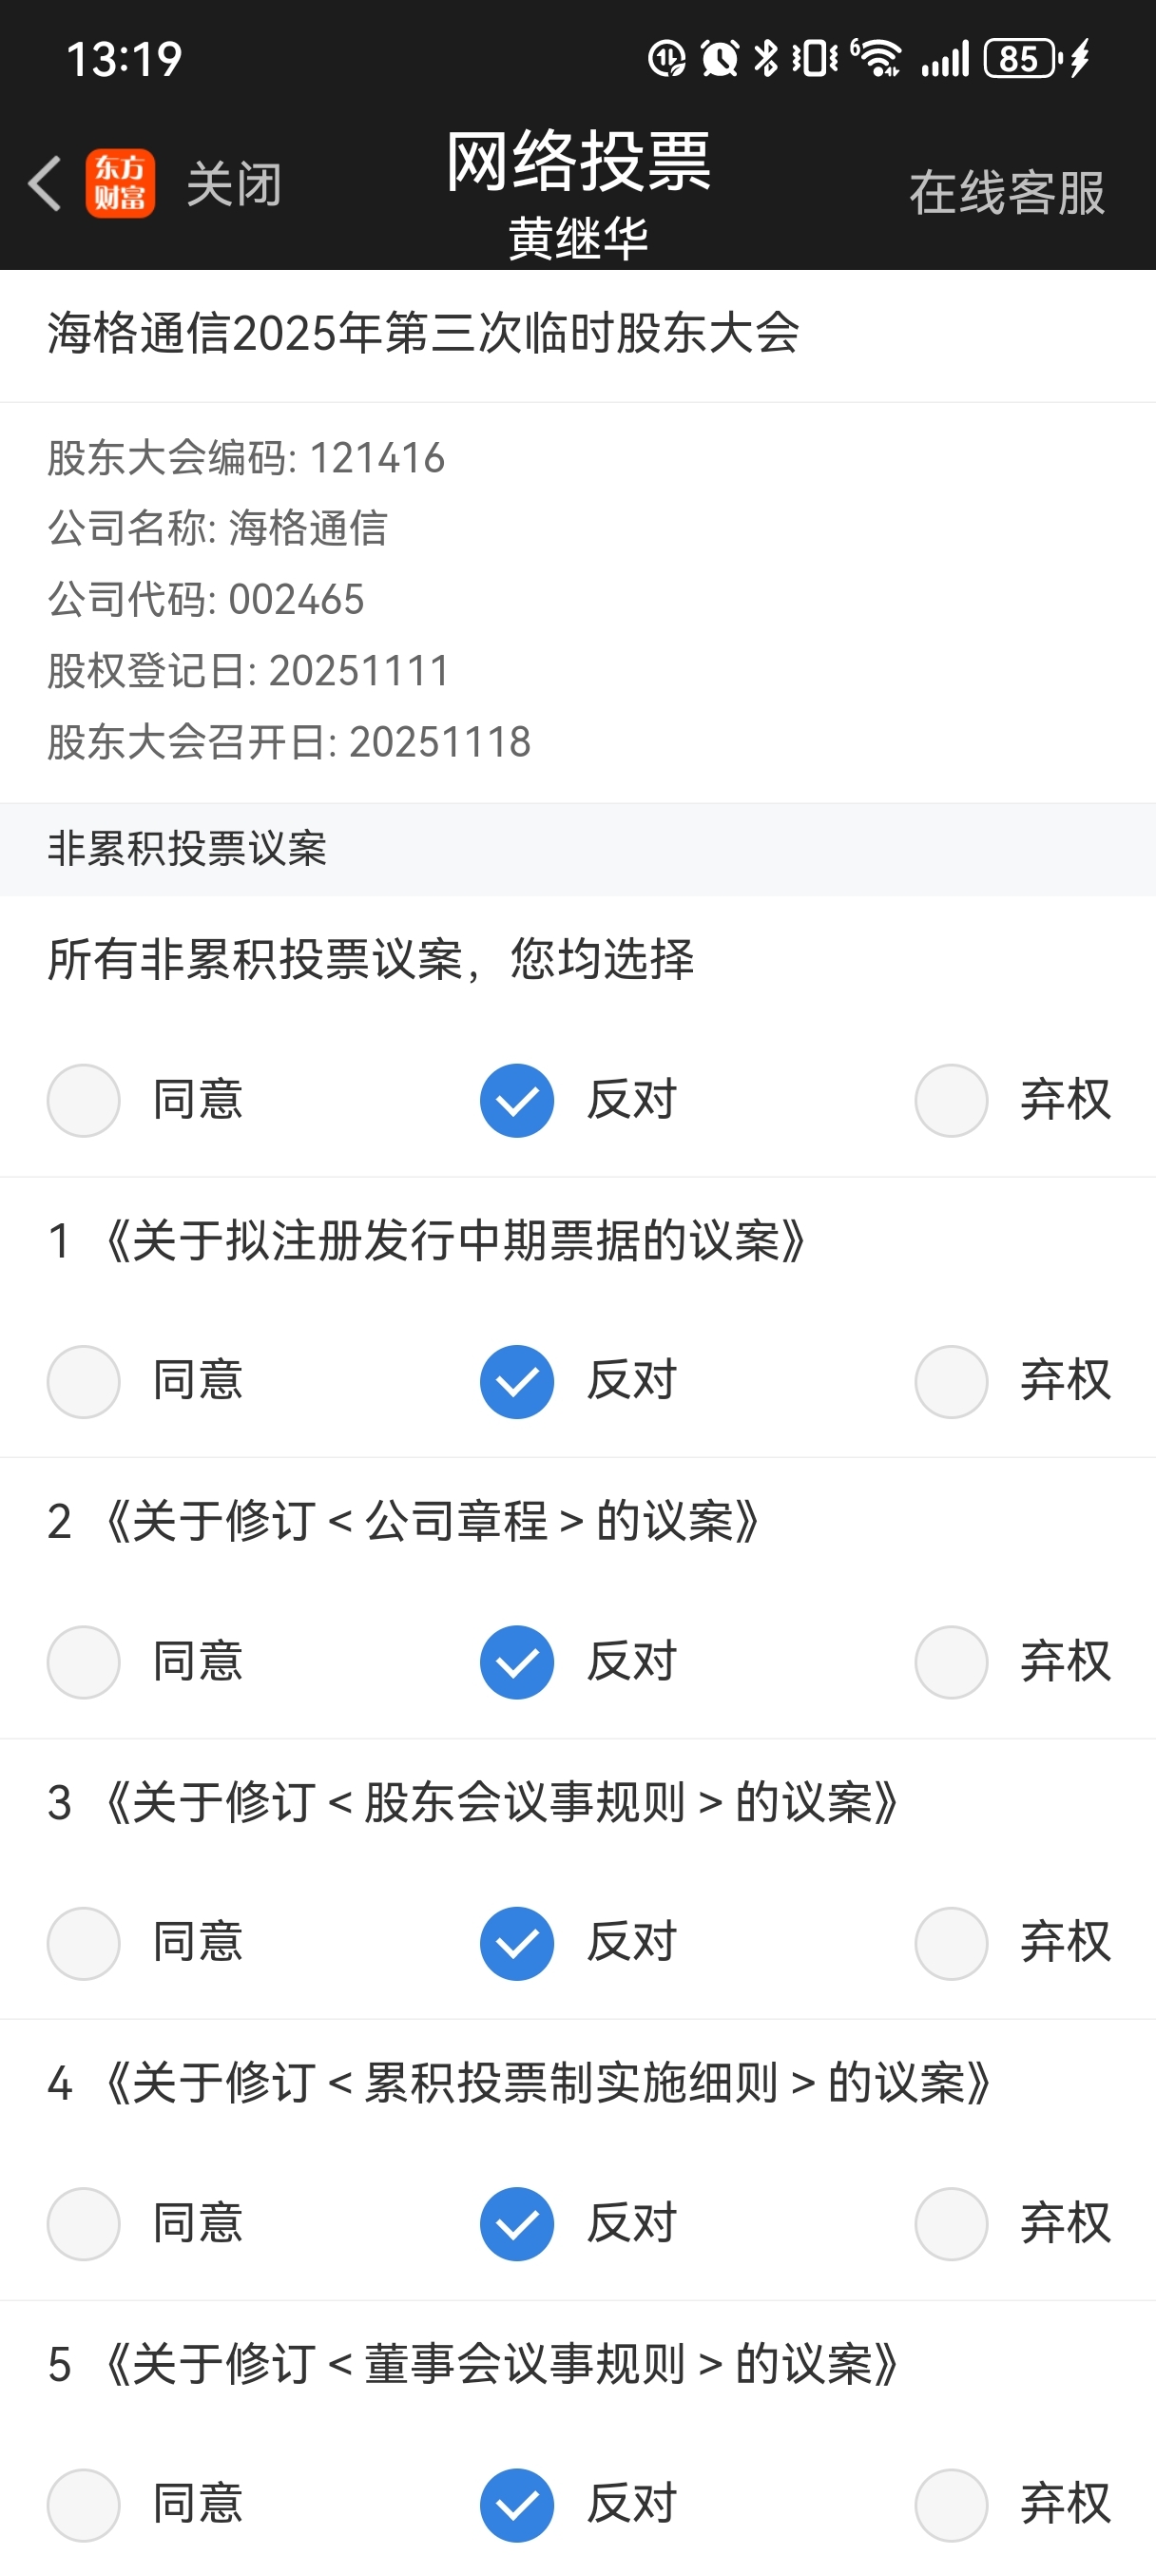Image resolution: width=1156 pixels, height=2555 pixels.
Task: Select 同意 for all non-cumulative proposals
Action: click(x=85, y=1100)
